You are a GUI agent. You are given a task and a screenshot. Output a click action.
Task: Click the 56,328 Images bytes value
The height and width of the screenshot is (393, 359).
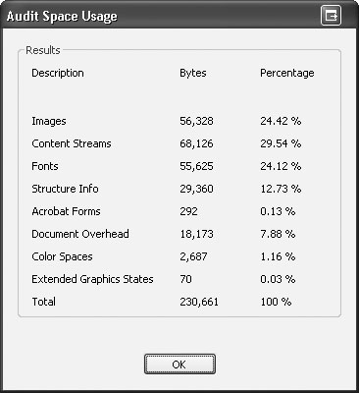point(196,121)
